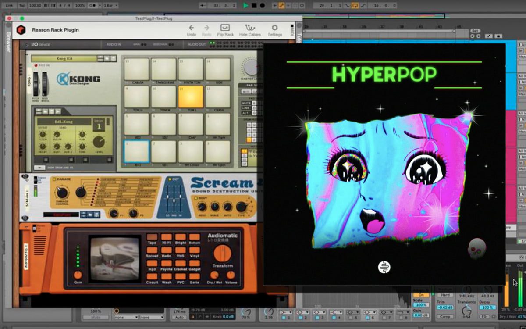Toggle the orange automation arm icon

[x=282, y=5]
